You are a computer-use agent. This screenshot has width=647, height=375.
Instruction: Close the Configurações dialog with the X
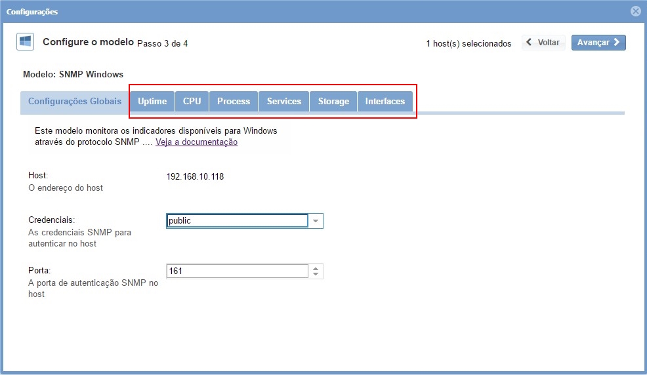pos(635,11)
